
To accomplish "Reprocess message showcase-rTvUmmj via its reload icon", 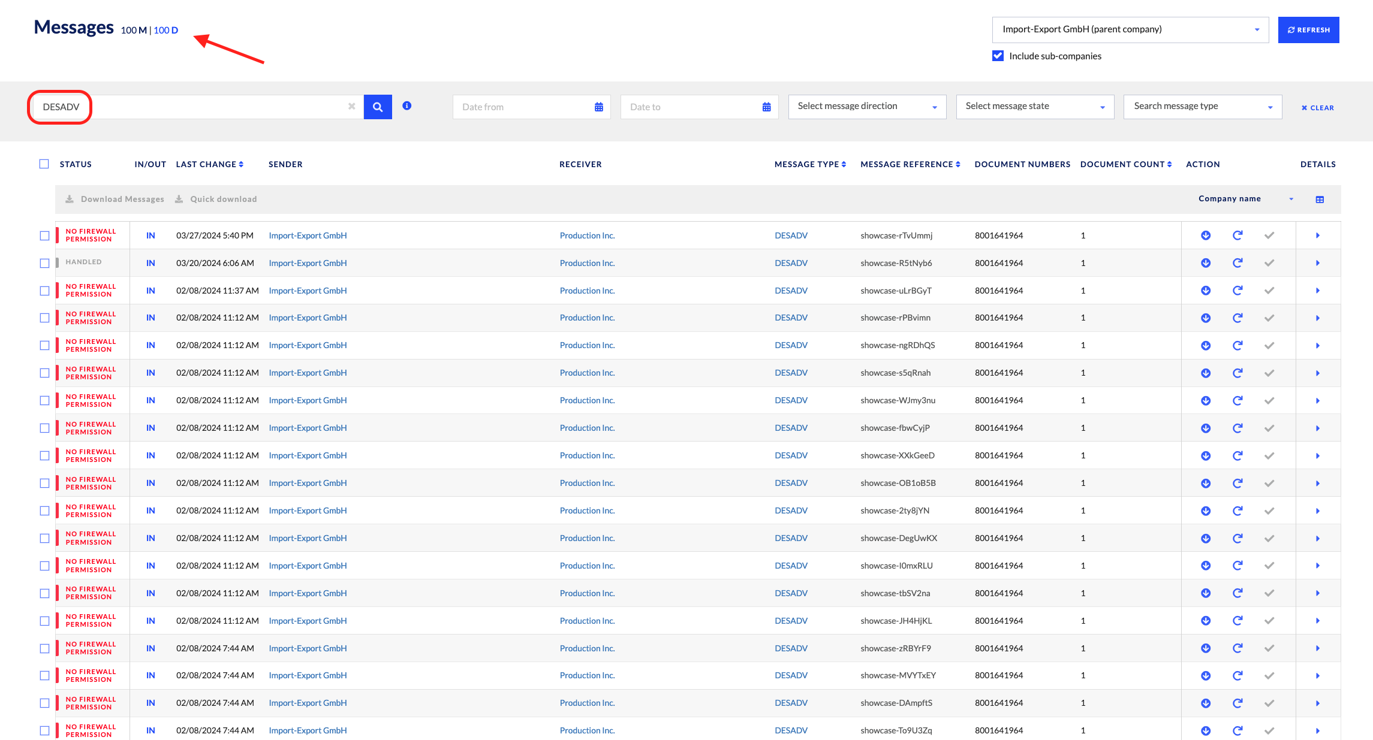I will [1237, 235].
